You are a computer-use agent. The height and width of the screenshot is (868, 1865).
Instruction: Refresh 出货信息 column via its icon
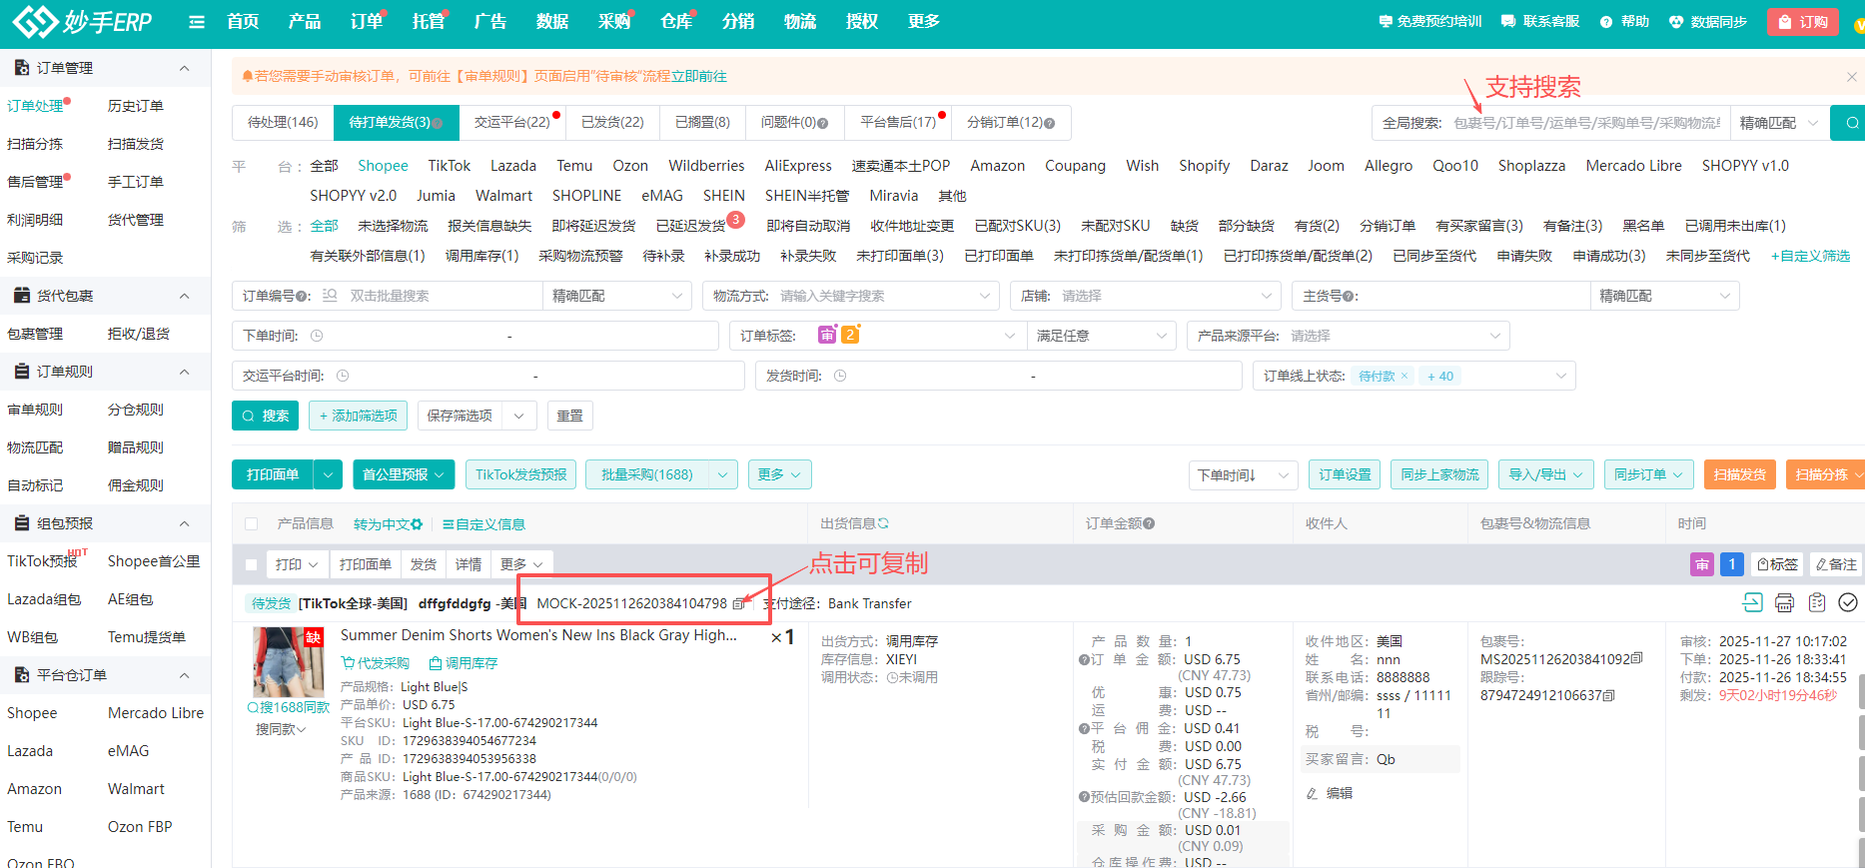[x=883, y=523]
